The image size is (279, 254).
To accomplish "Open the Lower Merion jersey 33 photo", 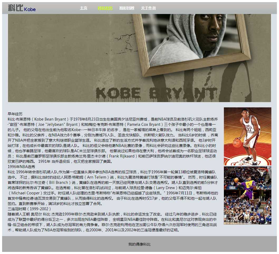I will 247,136.
